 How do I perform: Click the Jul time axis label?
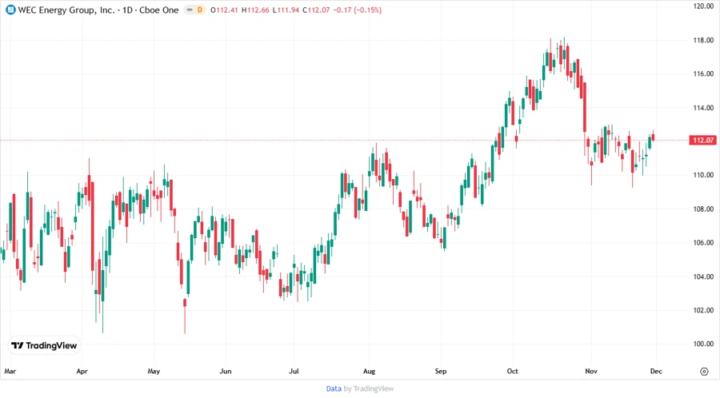[x=294, y=372]
